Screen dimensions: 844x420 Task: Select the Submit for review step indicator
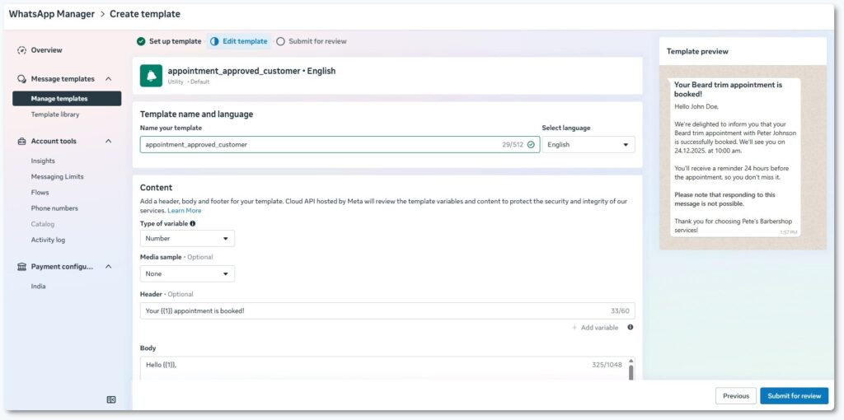(312, 41)
